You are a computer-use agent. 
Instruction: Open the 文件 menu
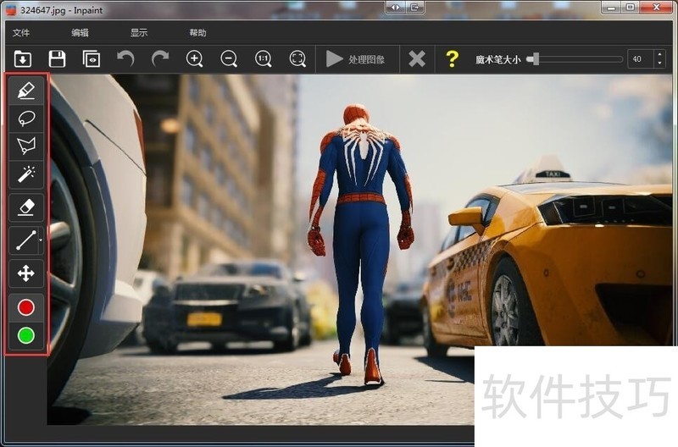tap(21, 33)
